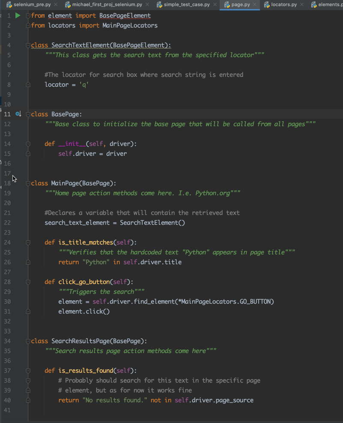
Task: Click the selenium_pre.py Python file icon
Action: pyautogui.click(x=9, y=5)
